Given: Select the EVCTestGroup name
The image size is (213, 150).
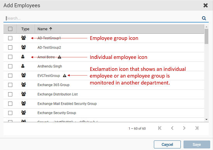Looking at the screenshot, I should tap(49, 76).
